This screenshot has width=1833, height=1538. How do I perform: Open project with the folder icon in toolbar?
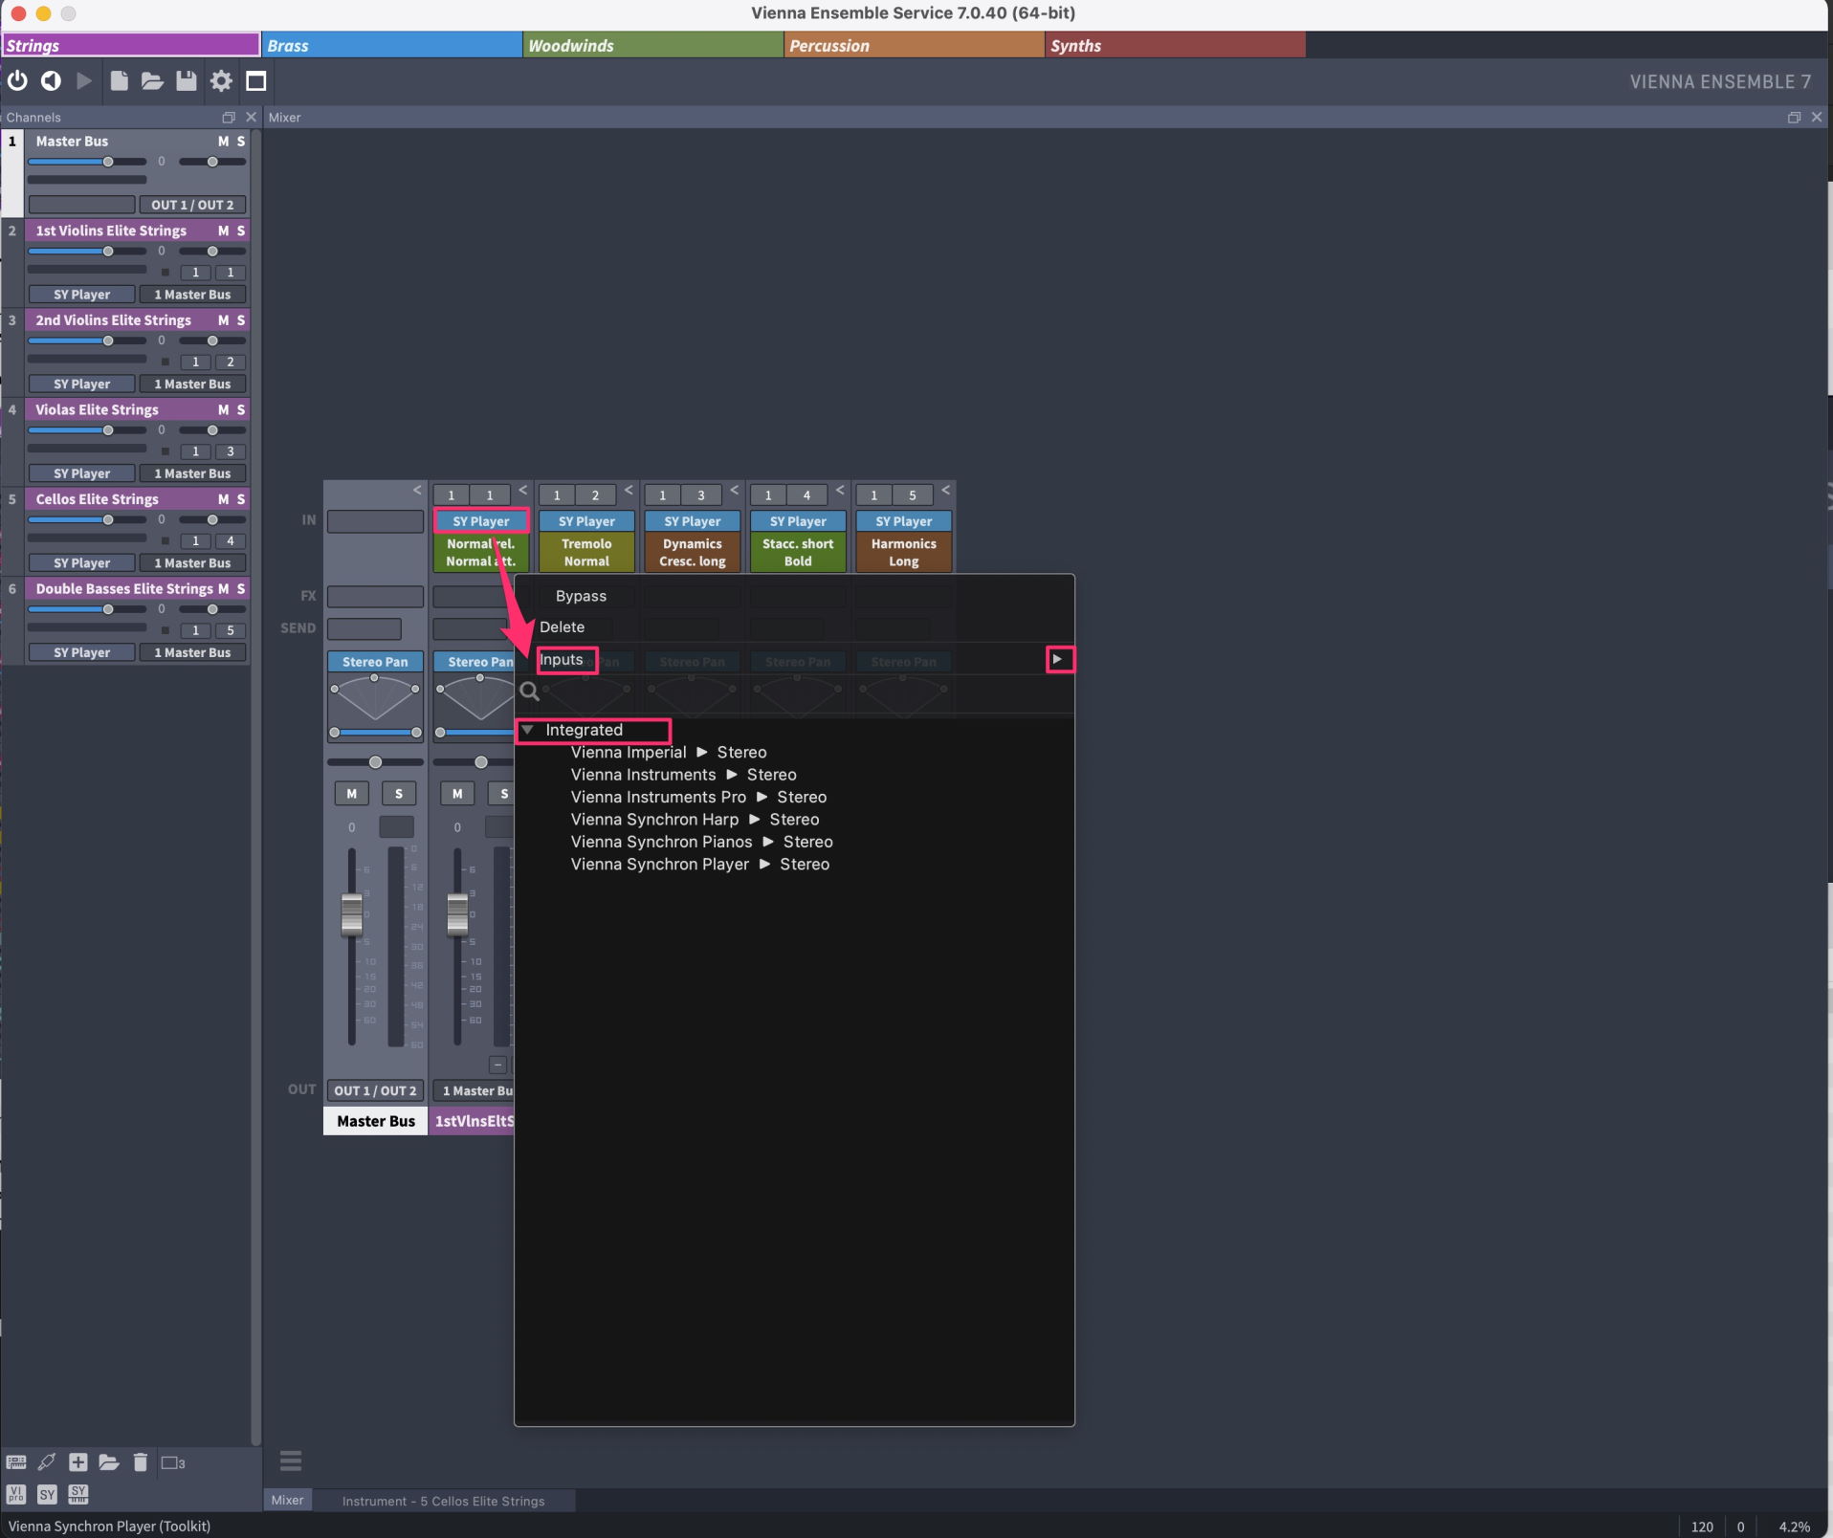[x=152, y=81]
